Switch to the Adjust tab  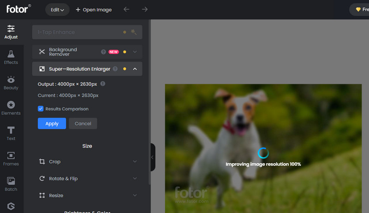11,32
